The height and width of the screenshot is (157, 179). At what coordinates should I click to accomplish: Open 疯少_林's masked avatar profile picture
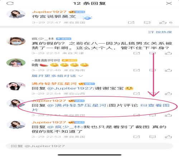pos(16,41)
